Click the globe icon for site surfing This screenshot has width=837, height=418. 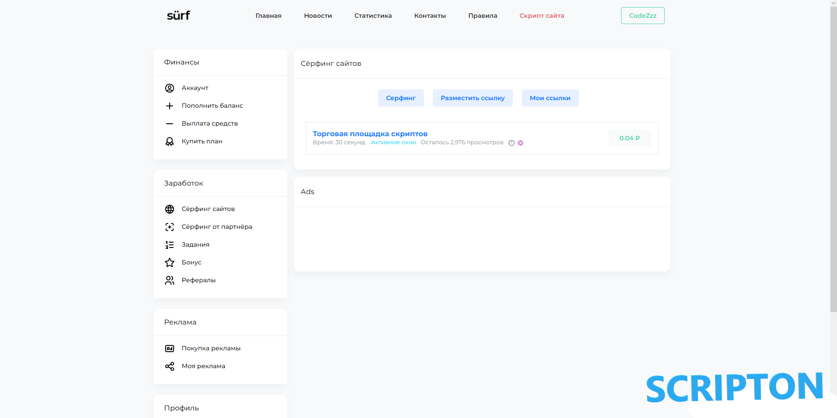(x=170, y=209)
